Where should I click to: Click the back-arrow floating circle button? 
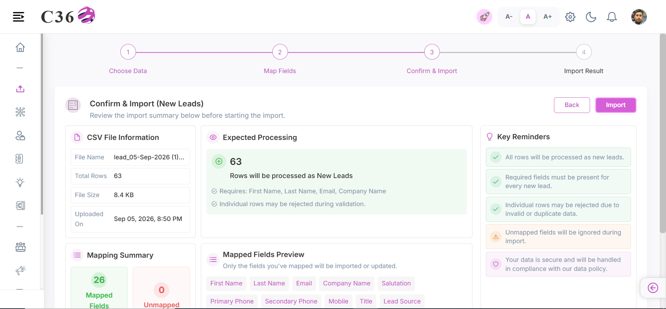tap(653, 288)
